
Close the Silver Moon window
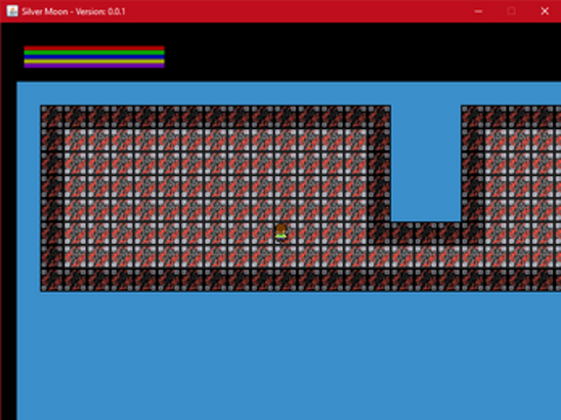[544, 11]
